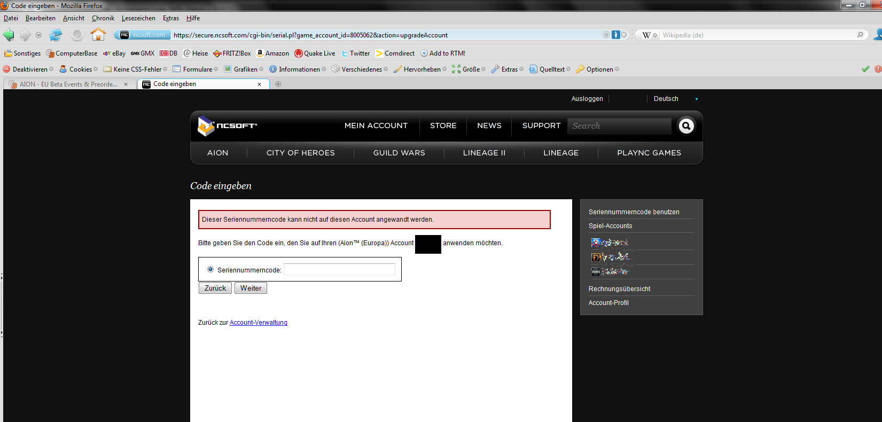This screenshot has width=882, height=422.
Task: Switch to the AION EU Beta Events tab
Action: tap(68, 84)
